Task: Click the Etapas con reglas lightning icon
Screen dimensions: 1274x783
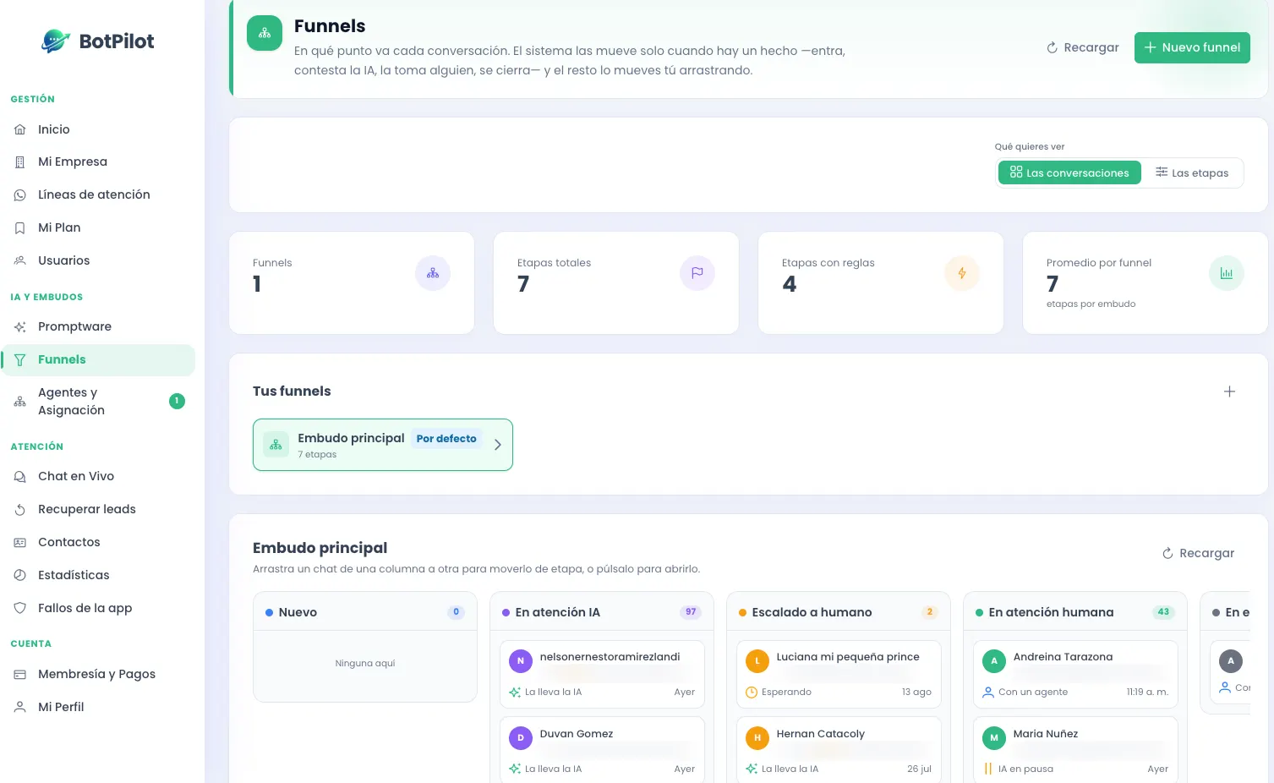Action: 962,273
